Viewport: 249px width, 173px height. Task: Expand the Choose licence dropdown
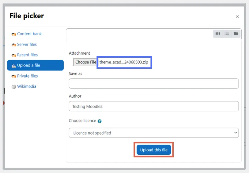154,133
